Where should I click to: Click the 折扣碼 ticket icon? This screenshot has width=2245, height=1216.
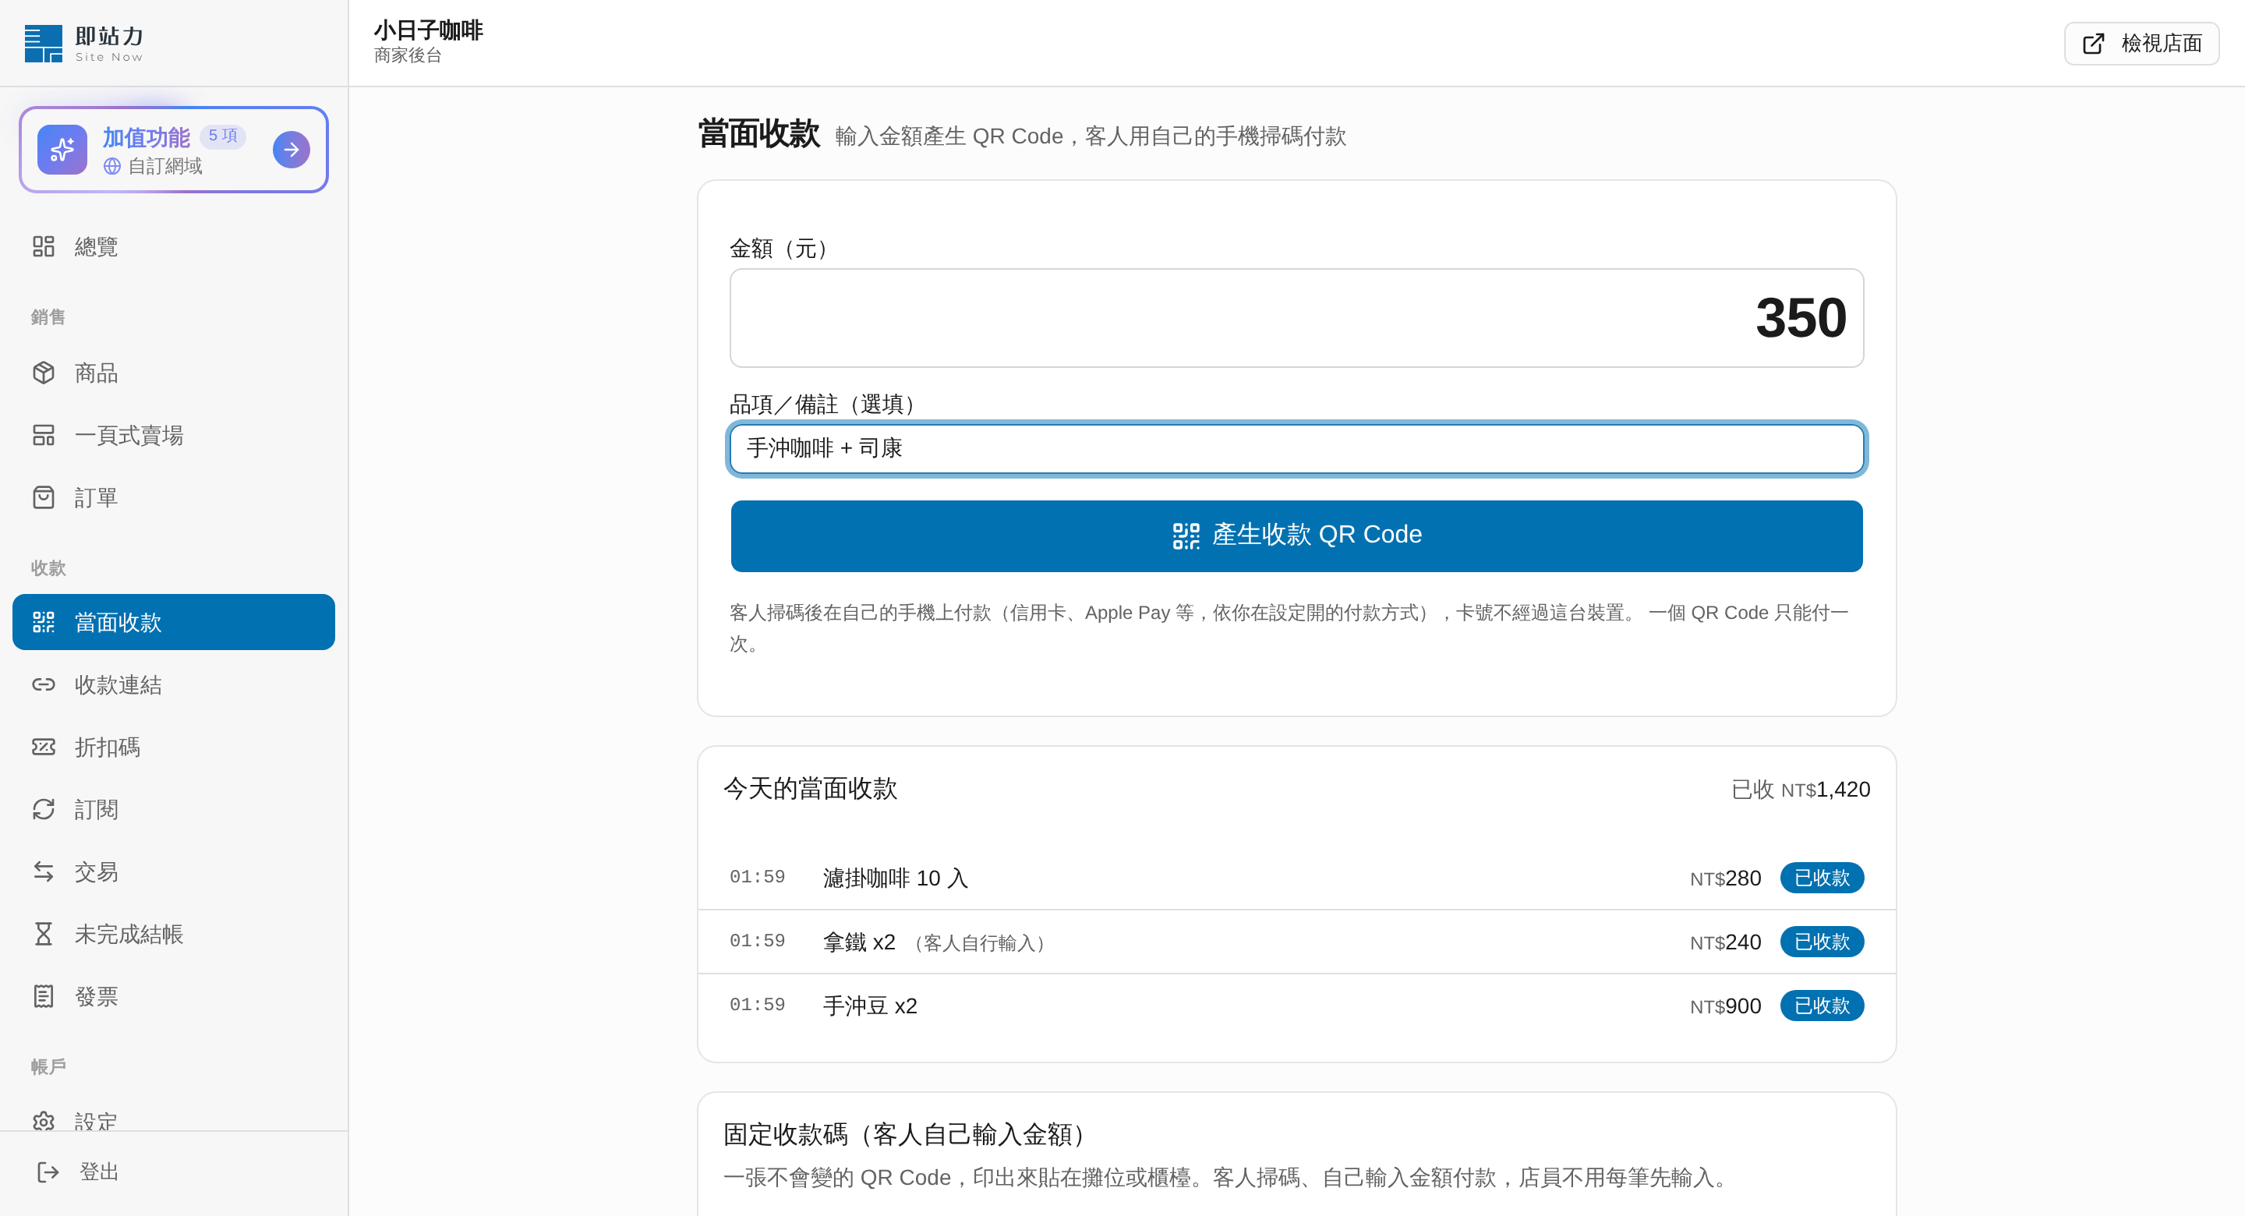(44, 747)
